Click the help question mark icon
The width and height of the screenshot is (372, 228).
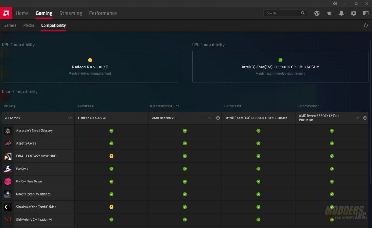tap(335, 4)
